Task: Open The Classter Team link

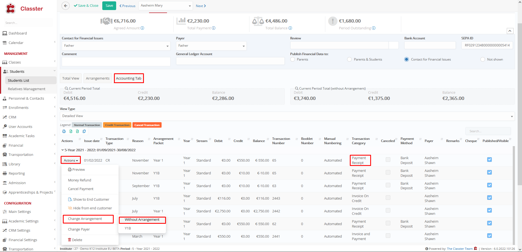Action: [x=460, y=249]
